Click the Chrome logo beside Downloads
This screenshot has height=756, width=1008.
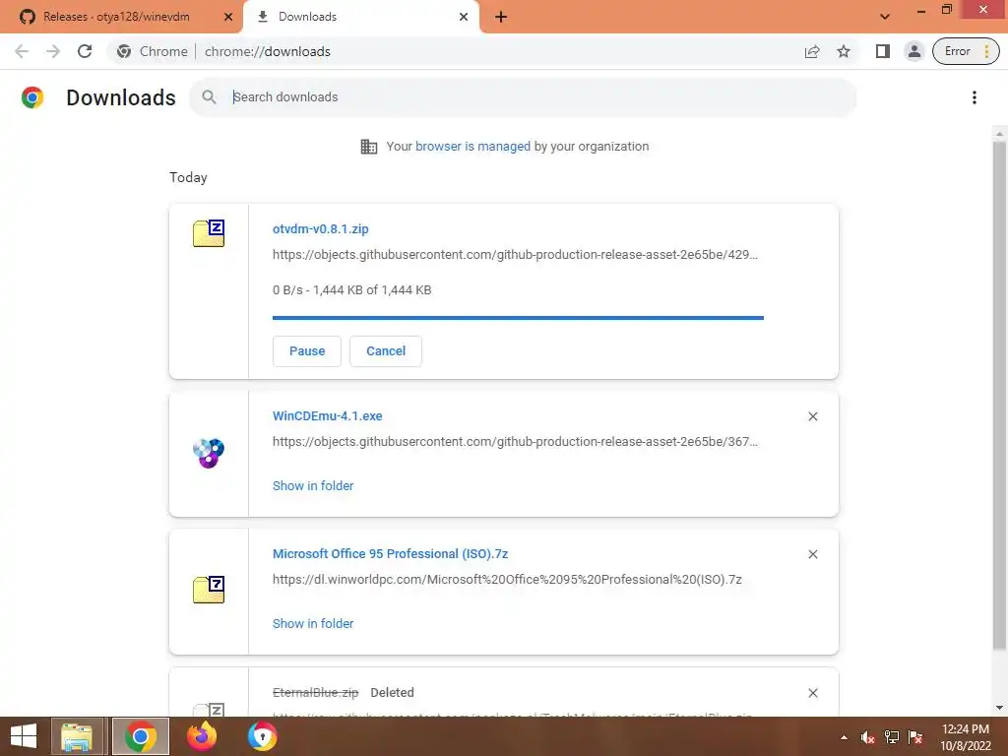coord(32,97)
